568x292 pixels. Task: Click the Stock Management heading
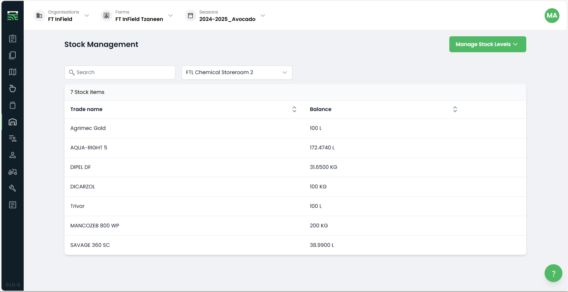click(101, 44)
